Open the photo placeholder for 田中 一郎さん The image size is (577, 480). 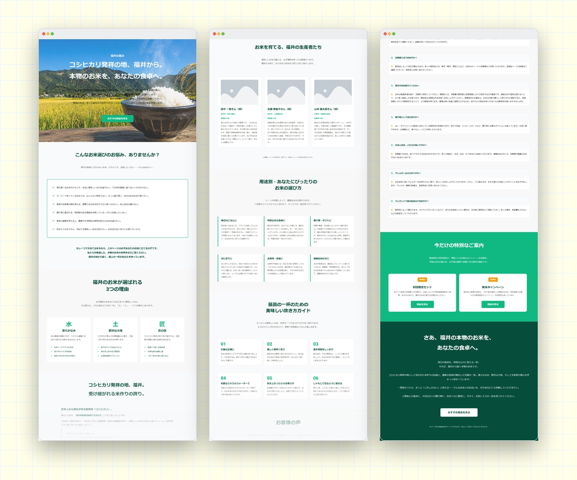click(240, 92)
